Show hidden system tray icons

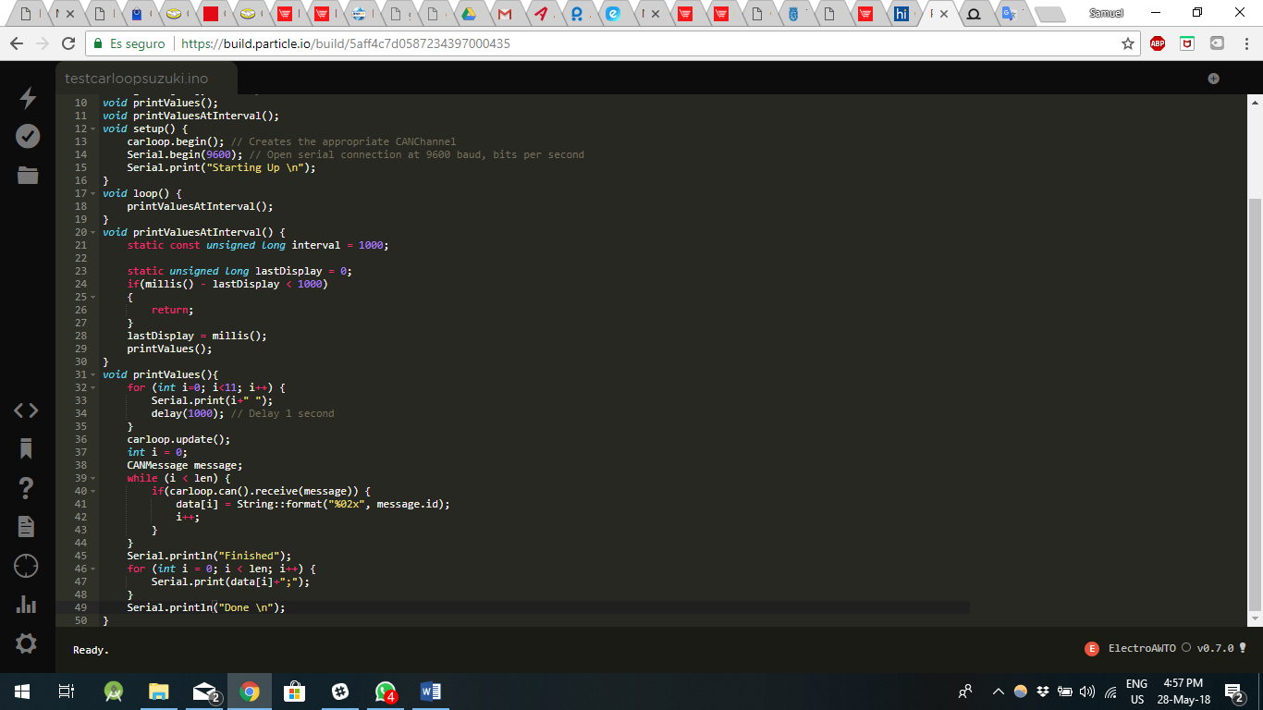999,692
